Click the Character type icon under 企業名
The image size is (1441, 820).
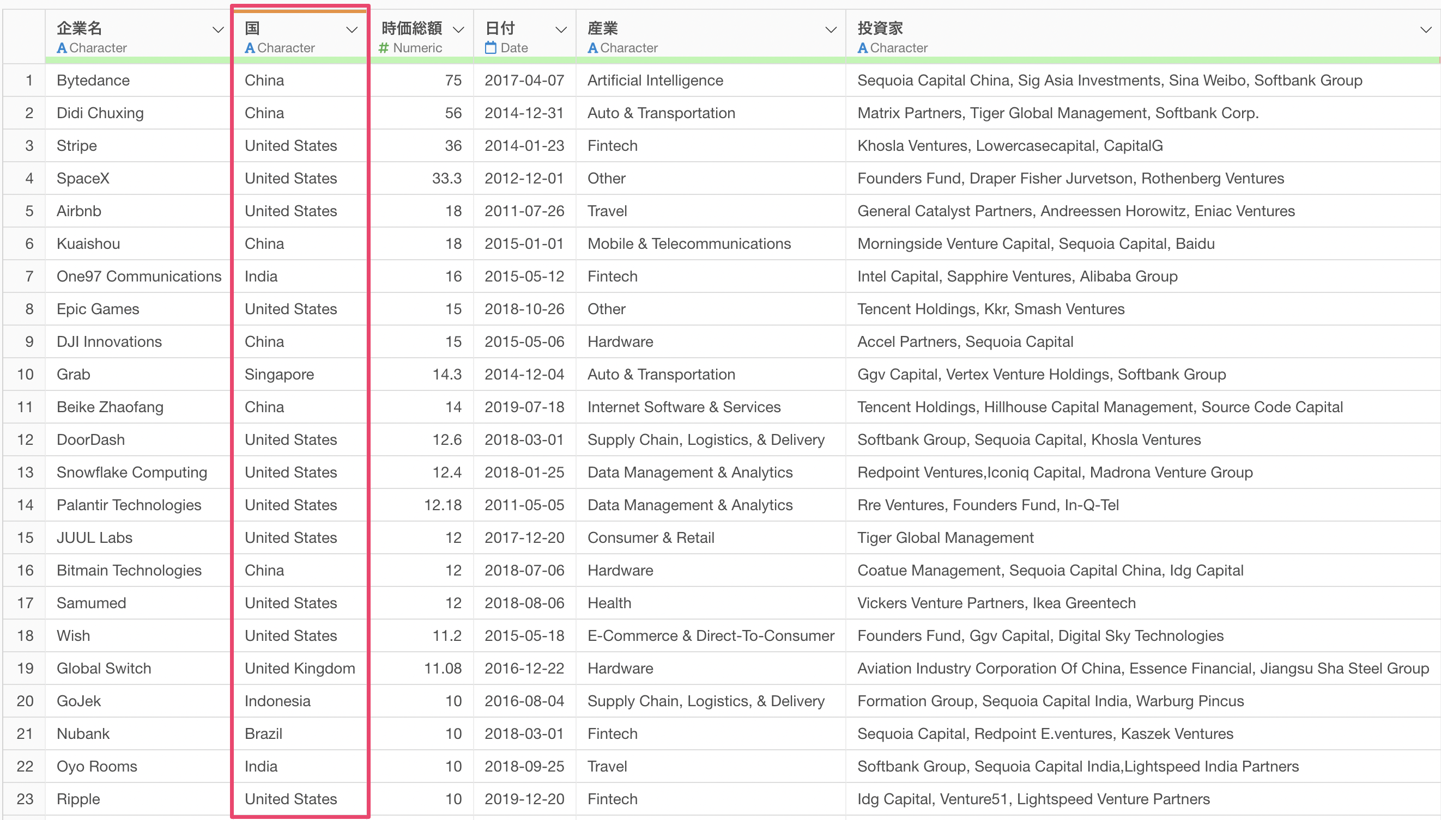coord(62,48)
